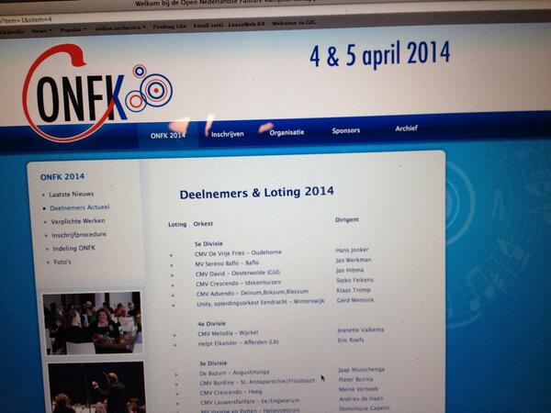Viewport: 551px width, 413px height.
Task: Click conductor name Klaas Tromp
Action: pos(354,290)
